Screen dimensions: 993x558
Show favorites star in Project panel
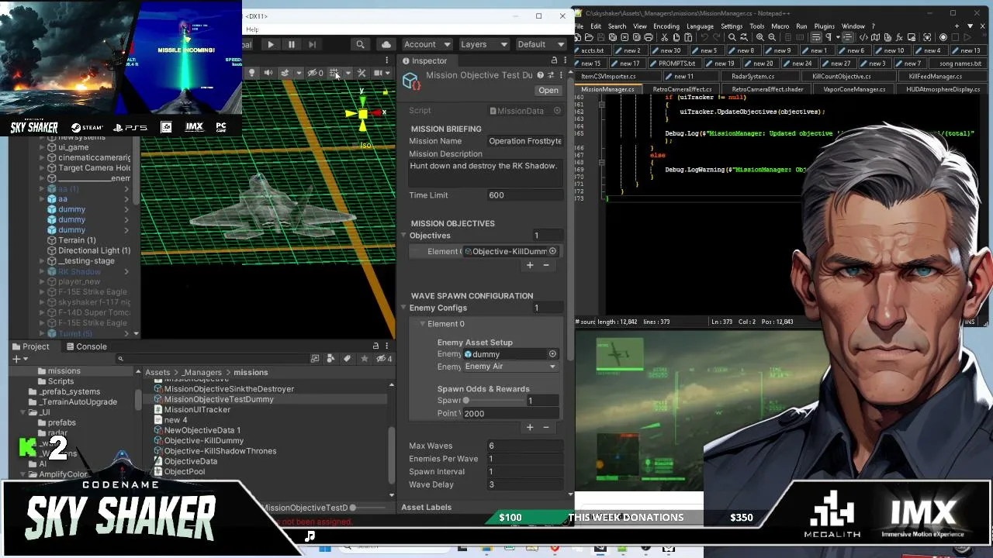point(364,359)
